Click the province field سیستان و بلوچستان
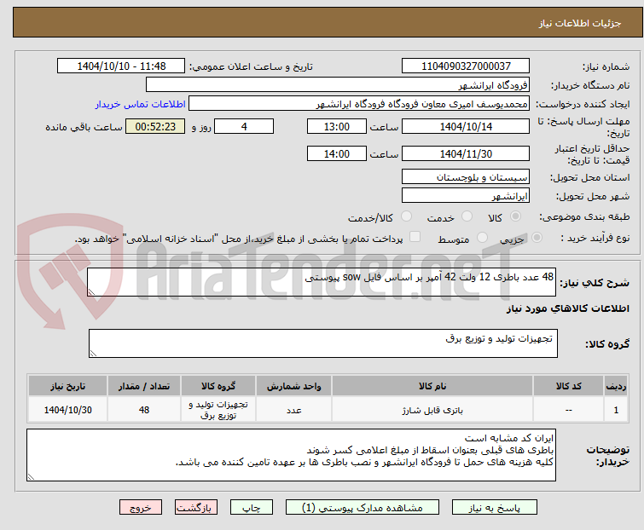Image resolution: width=644 pixels, height=530 pixels. pyautogui.click(x=466, y=176)
